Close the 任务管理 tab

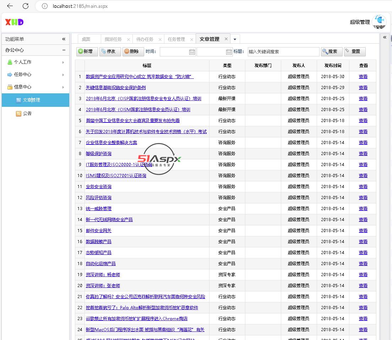(x=192, y=39)
